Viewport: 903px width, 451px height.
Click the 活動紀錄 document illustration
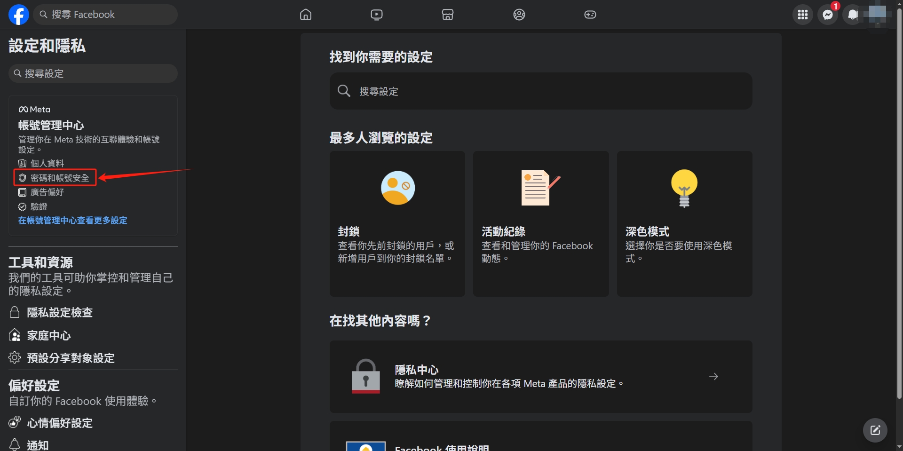coord(540,188)
